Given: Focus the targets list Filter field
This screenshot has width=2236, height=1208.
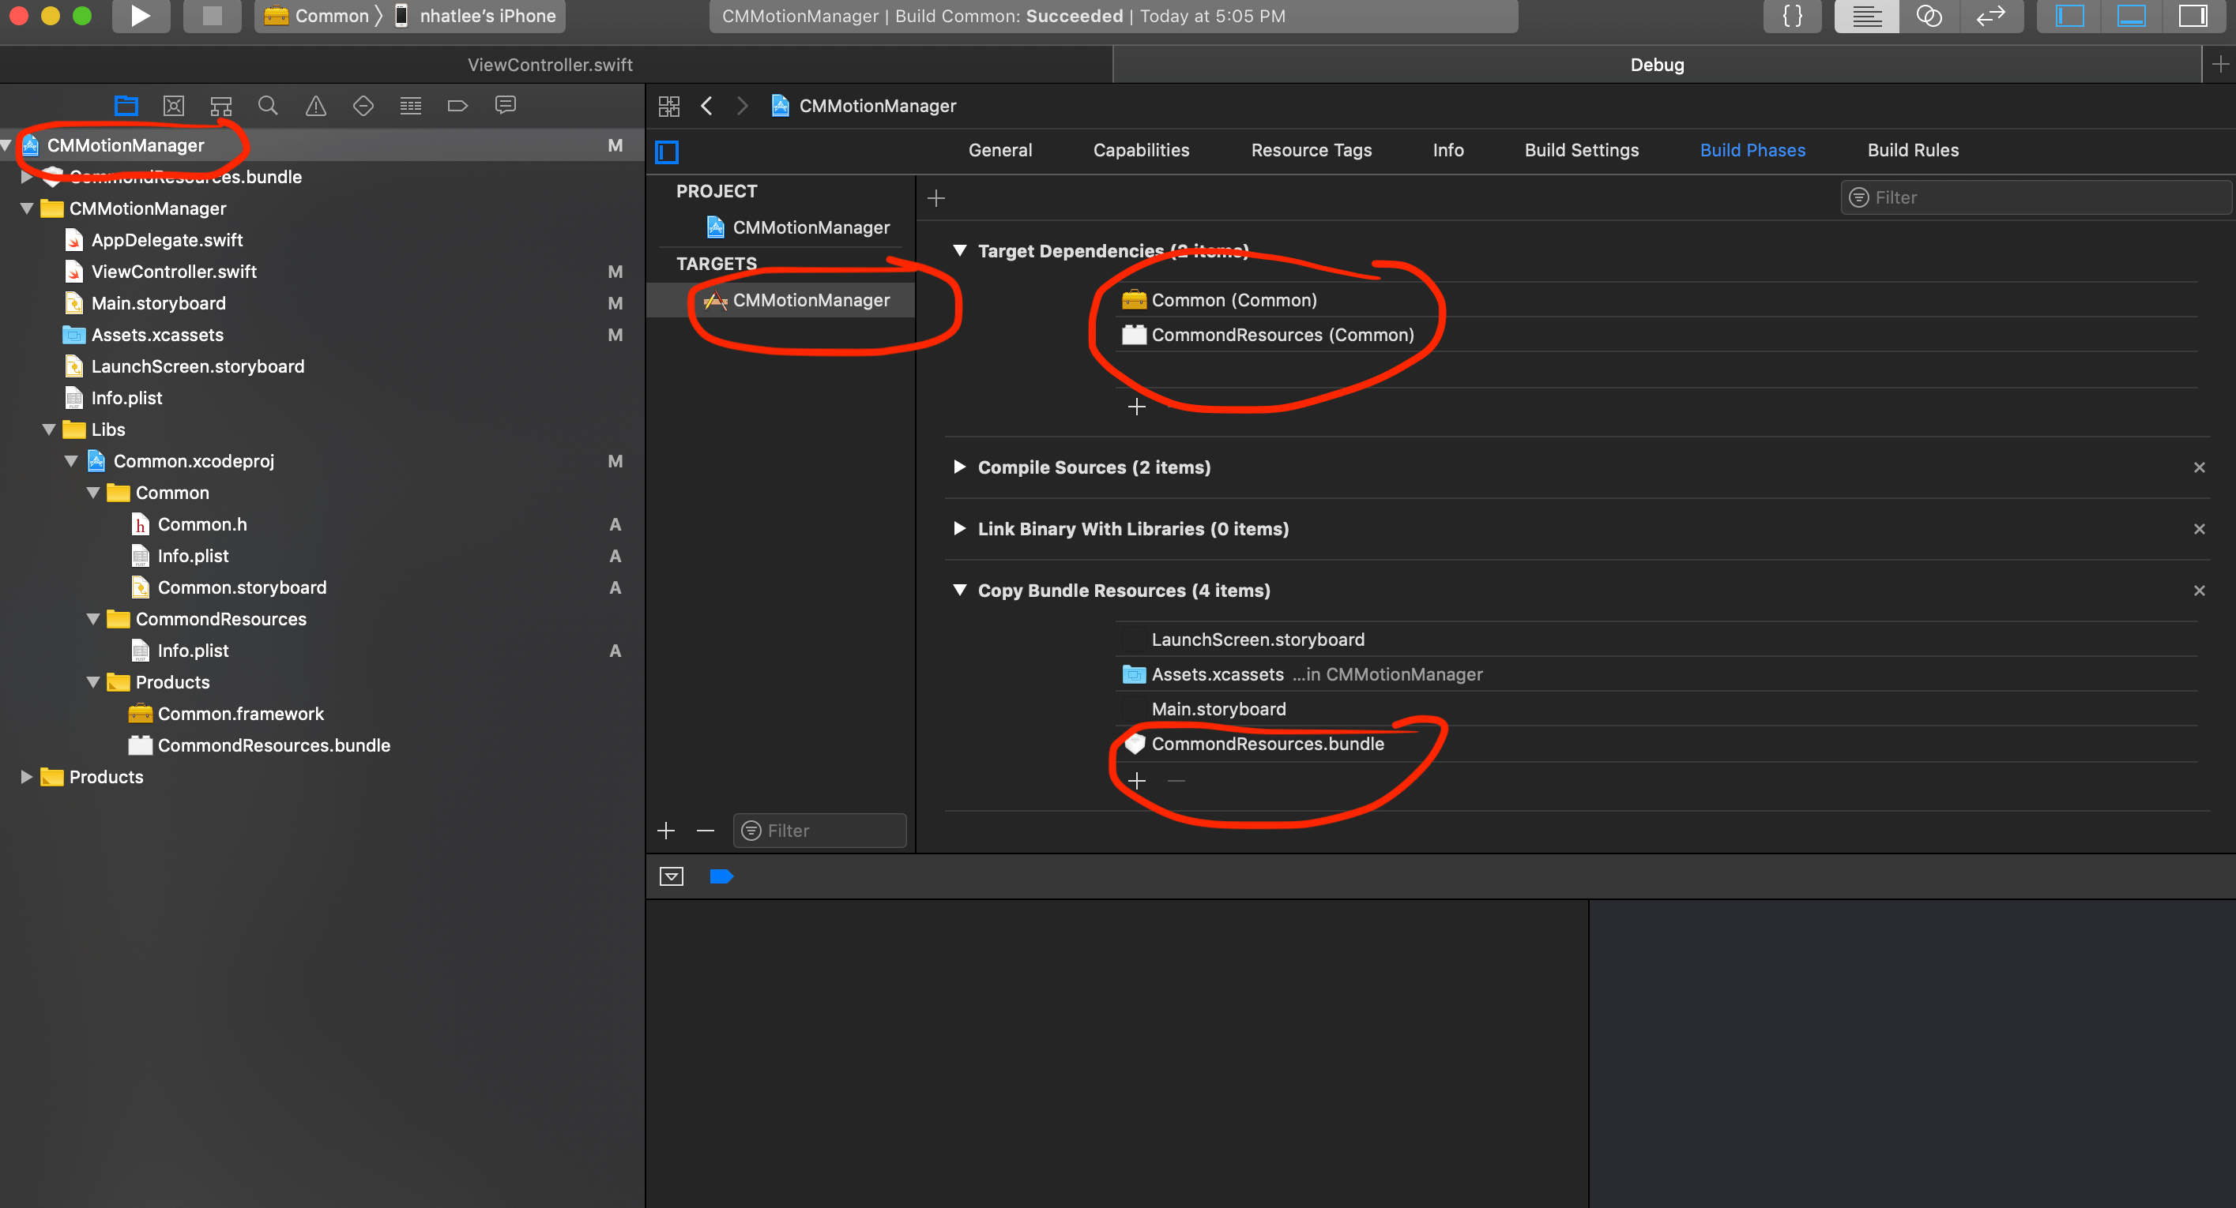Looking at the screenshot, I should tap(819, 831).
